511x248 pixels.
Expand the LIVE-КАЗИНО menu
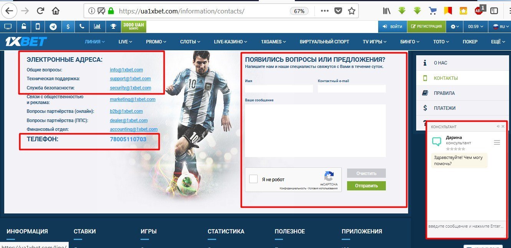click(230, 42)
